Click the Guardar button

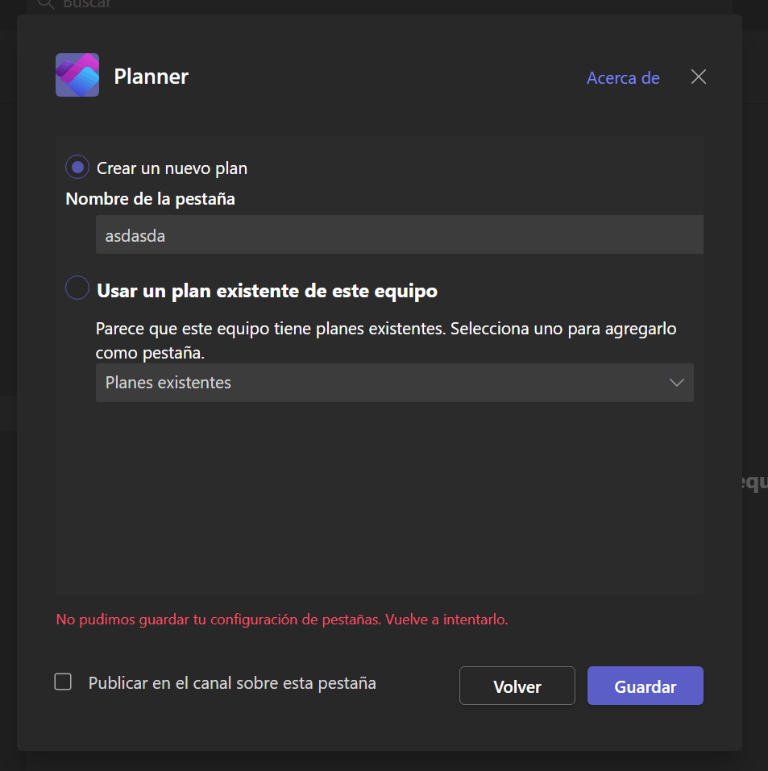(x=645, y=686)
